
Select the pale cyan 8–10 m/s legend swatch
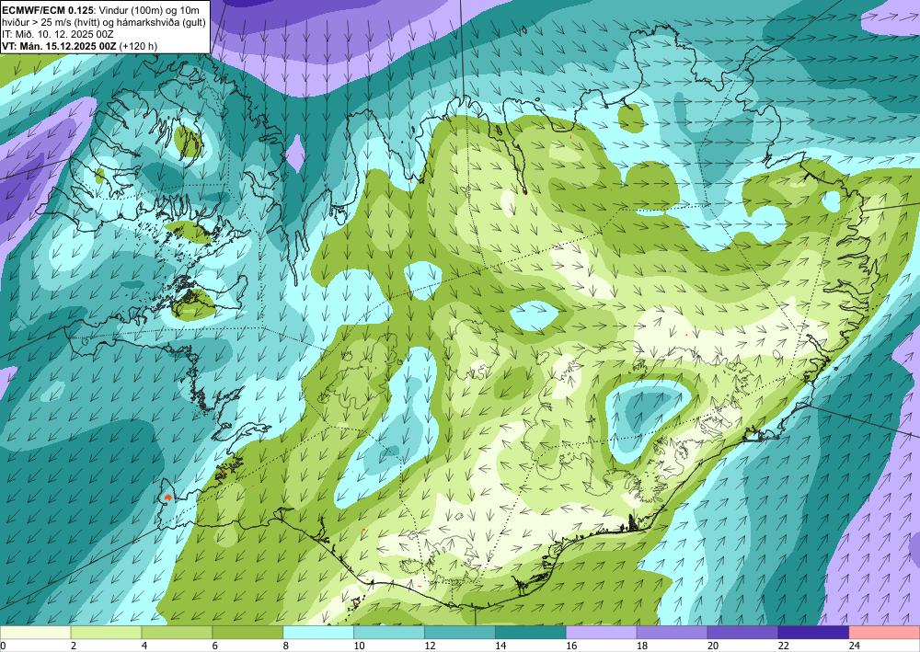(x=318, y=633)
